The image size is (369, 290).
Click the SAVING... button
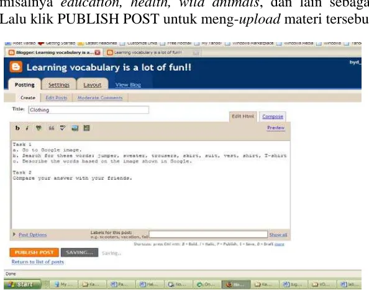tap(80, 252)
